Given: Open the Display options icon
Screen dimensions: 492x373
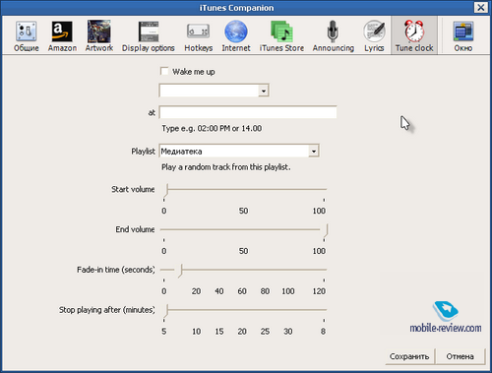Looking at the screenshot, I should (149, 36).
